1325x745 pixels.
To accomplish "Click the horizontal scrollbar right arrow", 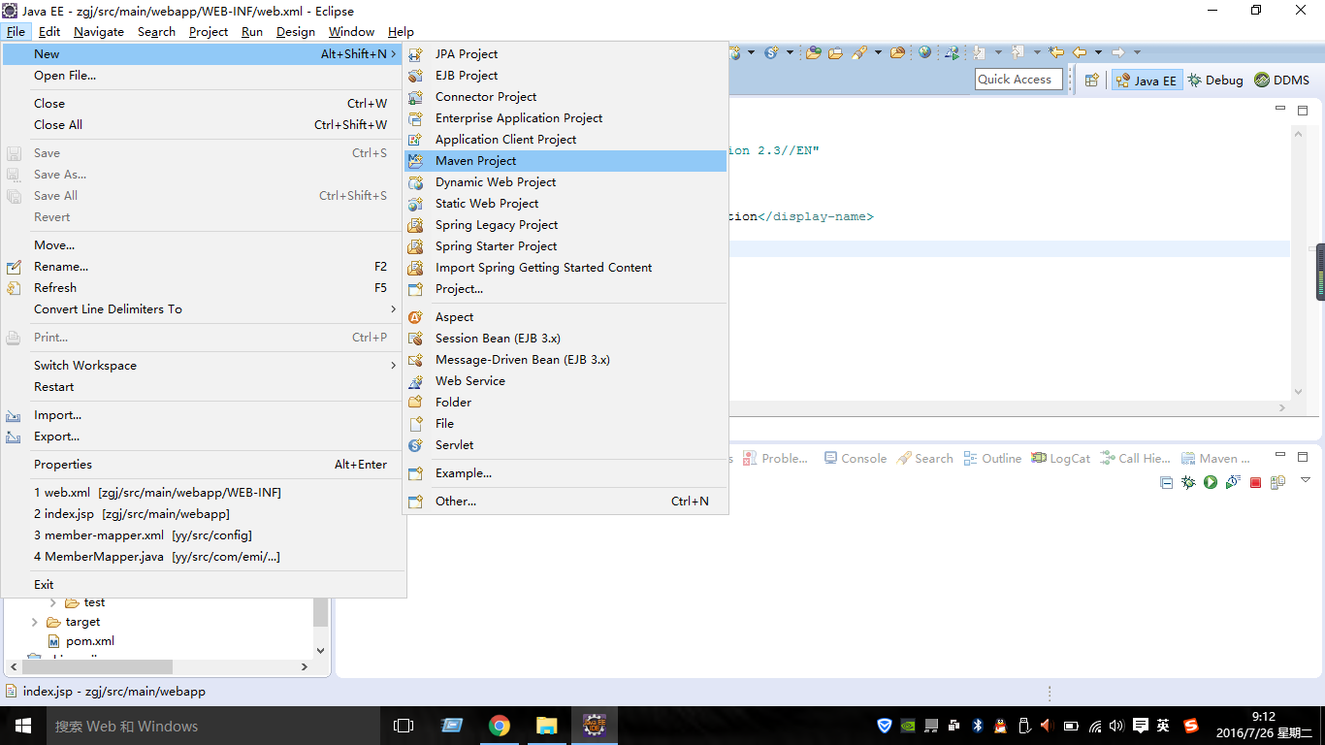I will pyautogui.click(x=304, y=667).
